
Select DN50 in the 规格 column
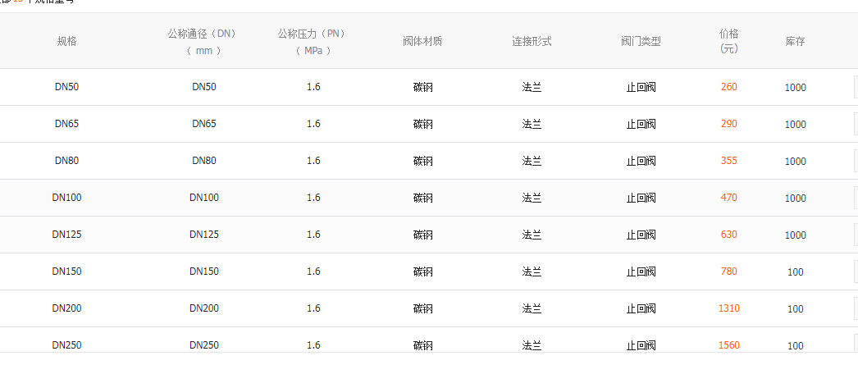pyautogui.click(x=66, y=87)
